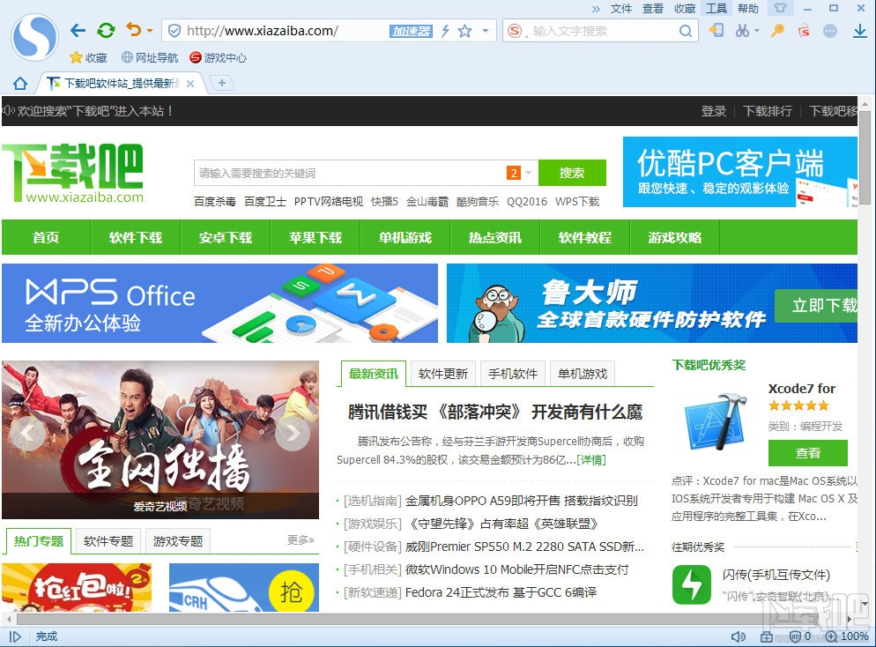Toggle the page mute speaker icon

coord(739,636)
